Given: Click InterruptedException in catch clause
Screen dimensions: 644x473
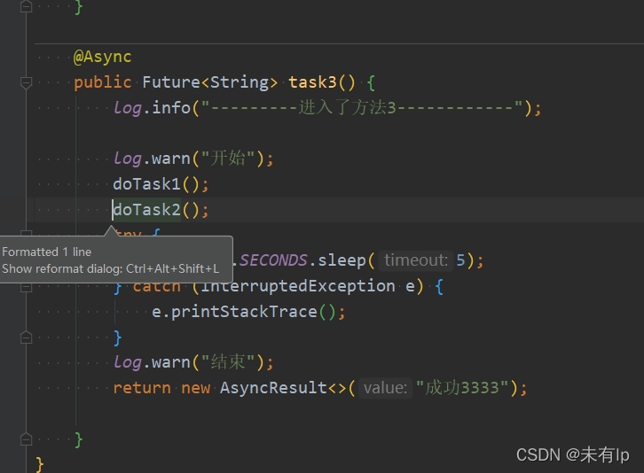Looking at the screenshot, I should pyautogui.click(x=298, y=286).
